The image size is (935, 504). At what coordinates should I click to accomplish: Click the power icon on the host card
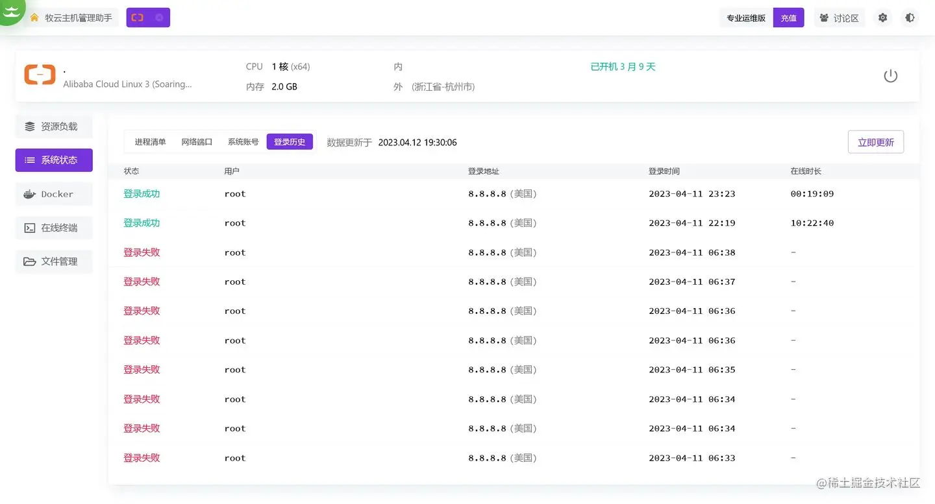(891, 76)
